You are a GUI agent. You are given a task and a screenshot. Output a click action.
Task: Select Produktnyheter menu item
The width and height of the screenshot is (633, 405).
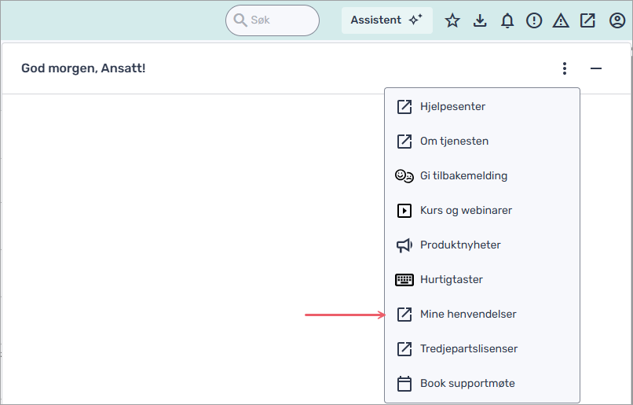[460, 245]
